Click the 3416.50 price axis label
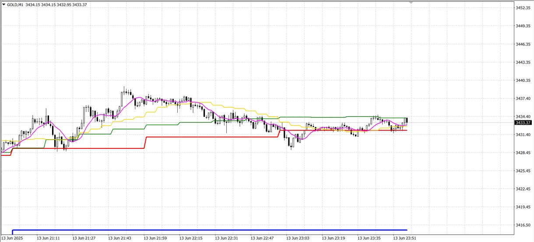 pyautogui.click(x=523, y=225)
